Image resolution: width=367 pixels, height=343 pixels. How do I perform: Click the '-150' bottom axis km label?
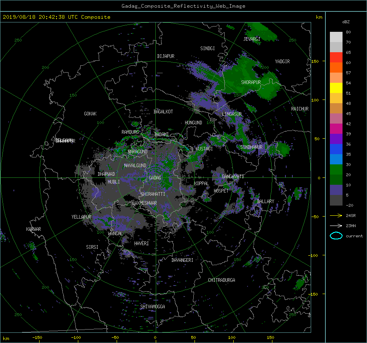coord(37,338)
